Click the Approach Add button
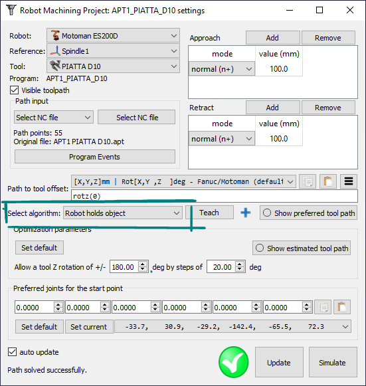 click(273, 38)
